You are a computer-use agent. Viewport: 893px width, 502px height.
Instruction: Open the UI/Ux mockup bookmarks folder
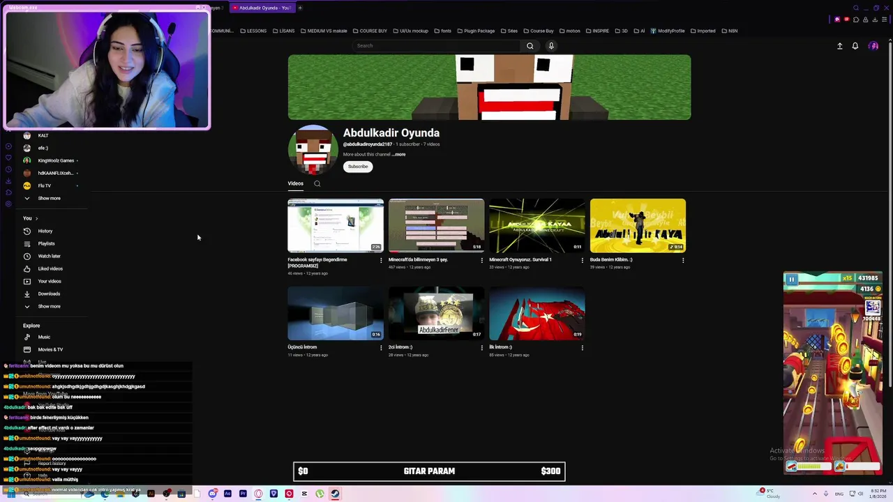click(x=410, y=31)
